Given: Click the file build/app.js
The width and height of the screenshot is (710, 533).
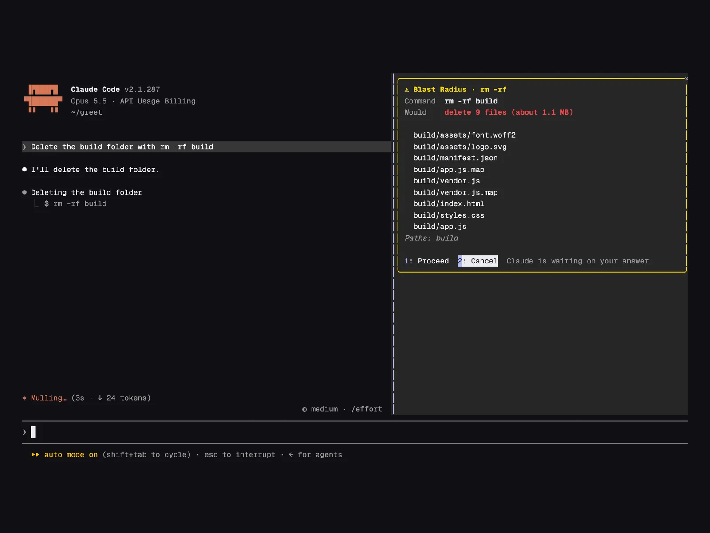Looking at the screenshot, I should [440, 227].
